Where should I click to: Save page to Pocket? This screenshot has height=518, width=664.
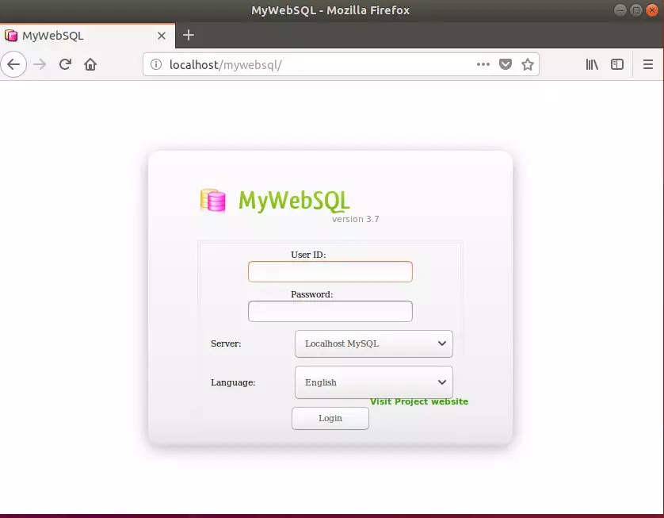pos(506,64)
